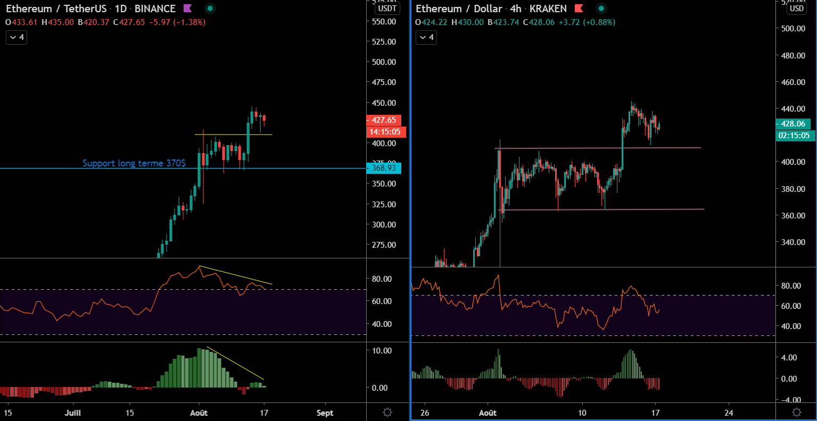Click the green 428.06 current price label
This screenshot has width=817, height=421.
click(793, 124)
